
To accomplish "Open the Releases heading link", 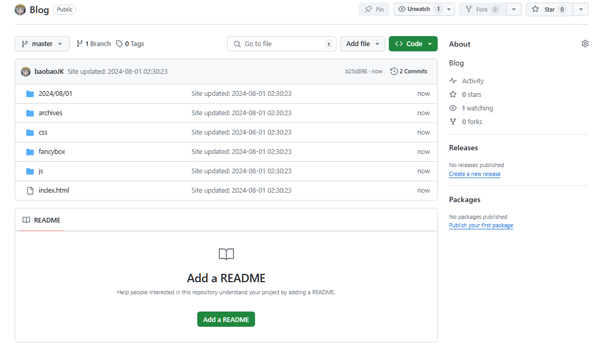I will [463, 148].
